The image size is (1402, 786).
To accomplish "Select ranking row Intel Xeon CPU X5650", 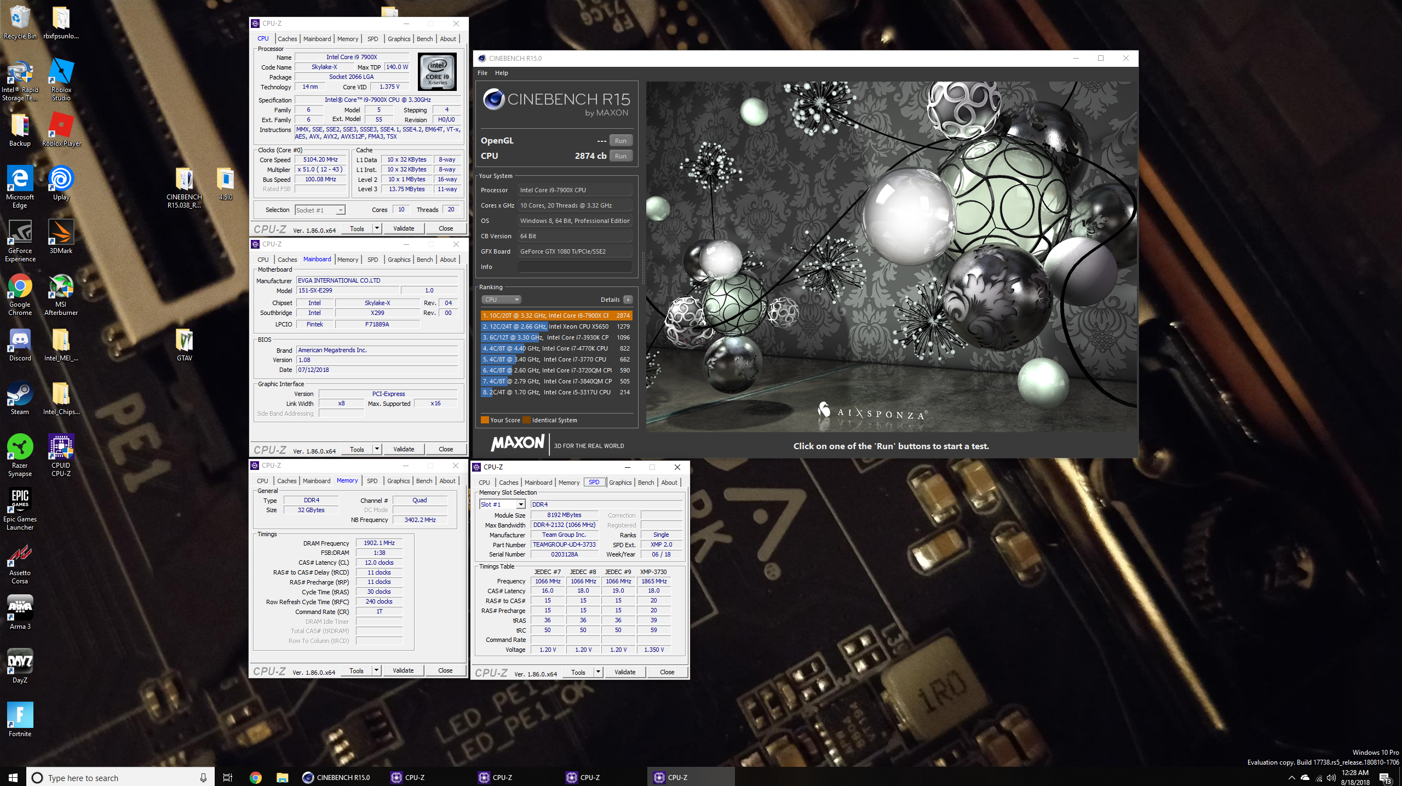I will pos(556,326).
